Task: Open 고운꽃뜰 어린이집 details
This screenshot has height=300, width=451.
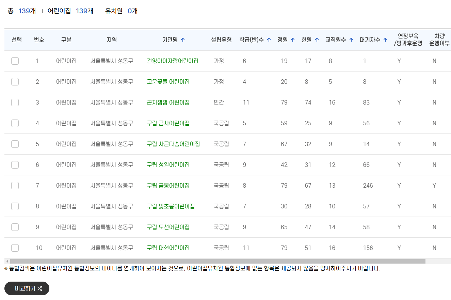Action: 168,81
